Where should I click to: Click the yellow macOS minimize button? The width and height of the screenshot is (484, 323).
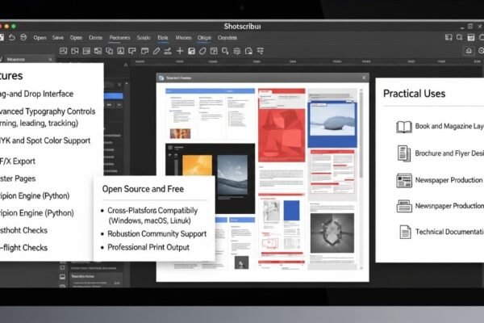coord(6,27)
